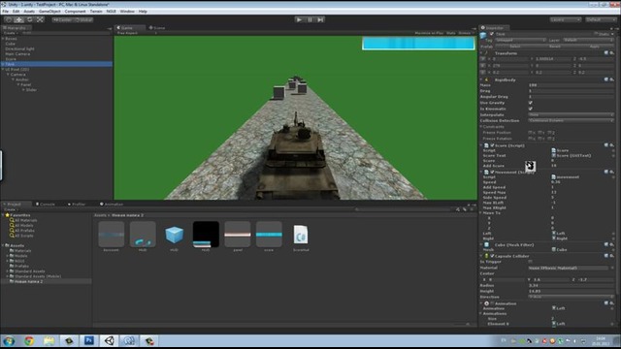Open the Rigidbody component help icon
The width and height of the screenshot is (621, 349).
click(606, 79)
